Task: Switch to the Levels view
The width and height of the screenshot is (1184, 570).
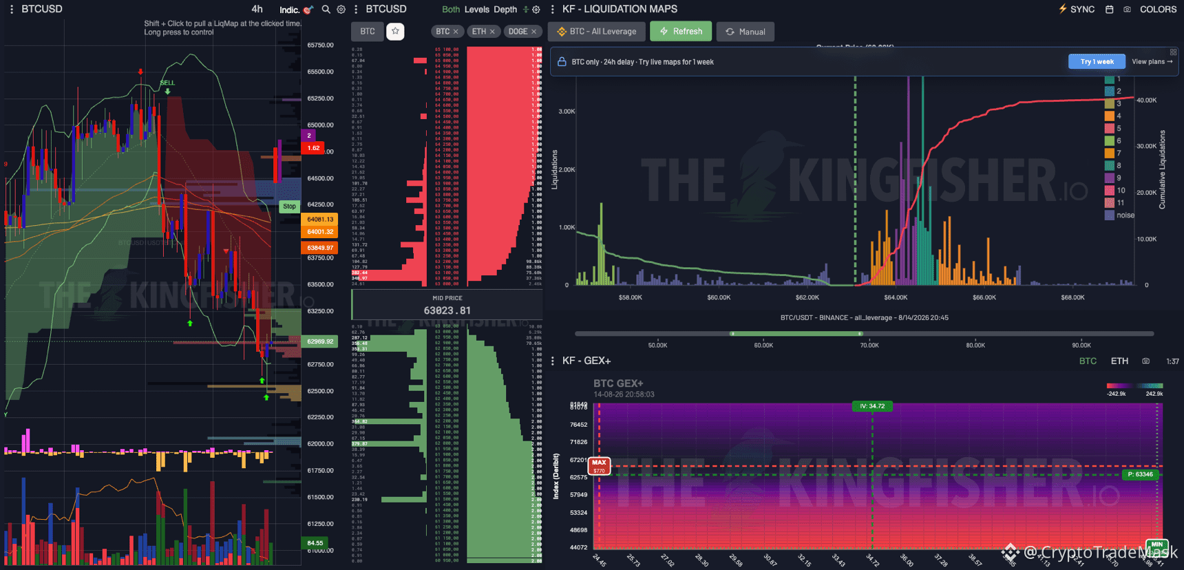Action: (476, 10)
